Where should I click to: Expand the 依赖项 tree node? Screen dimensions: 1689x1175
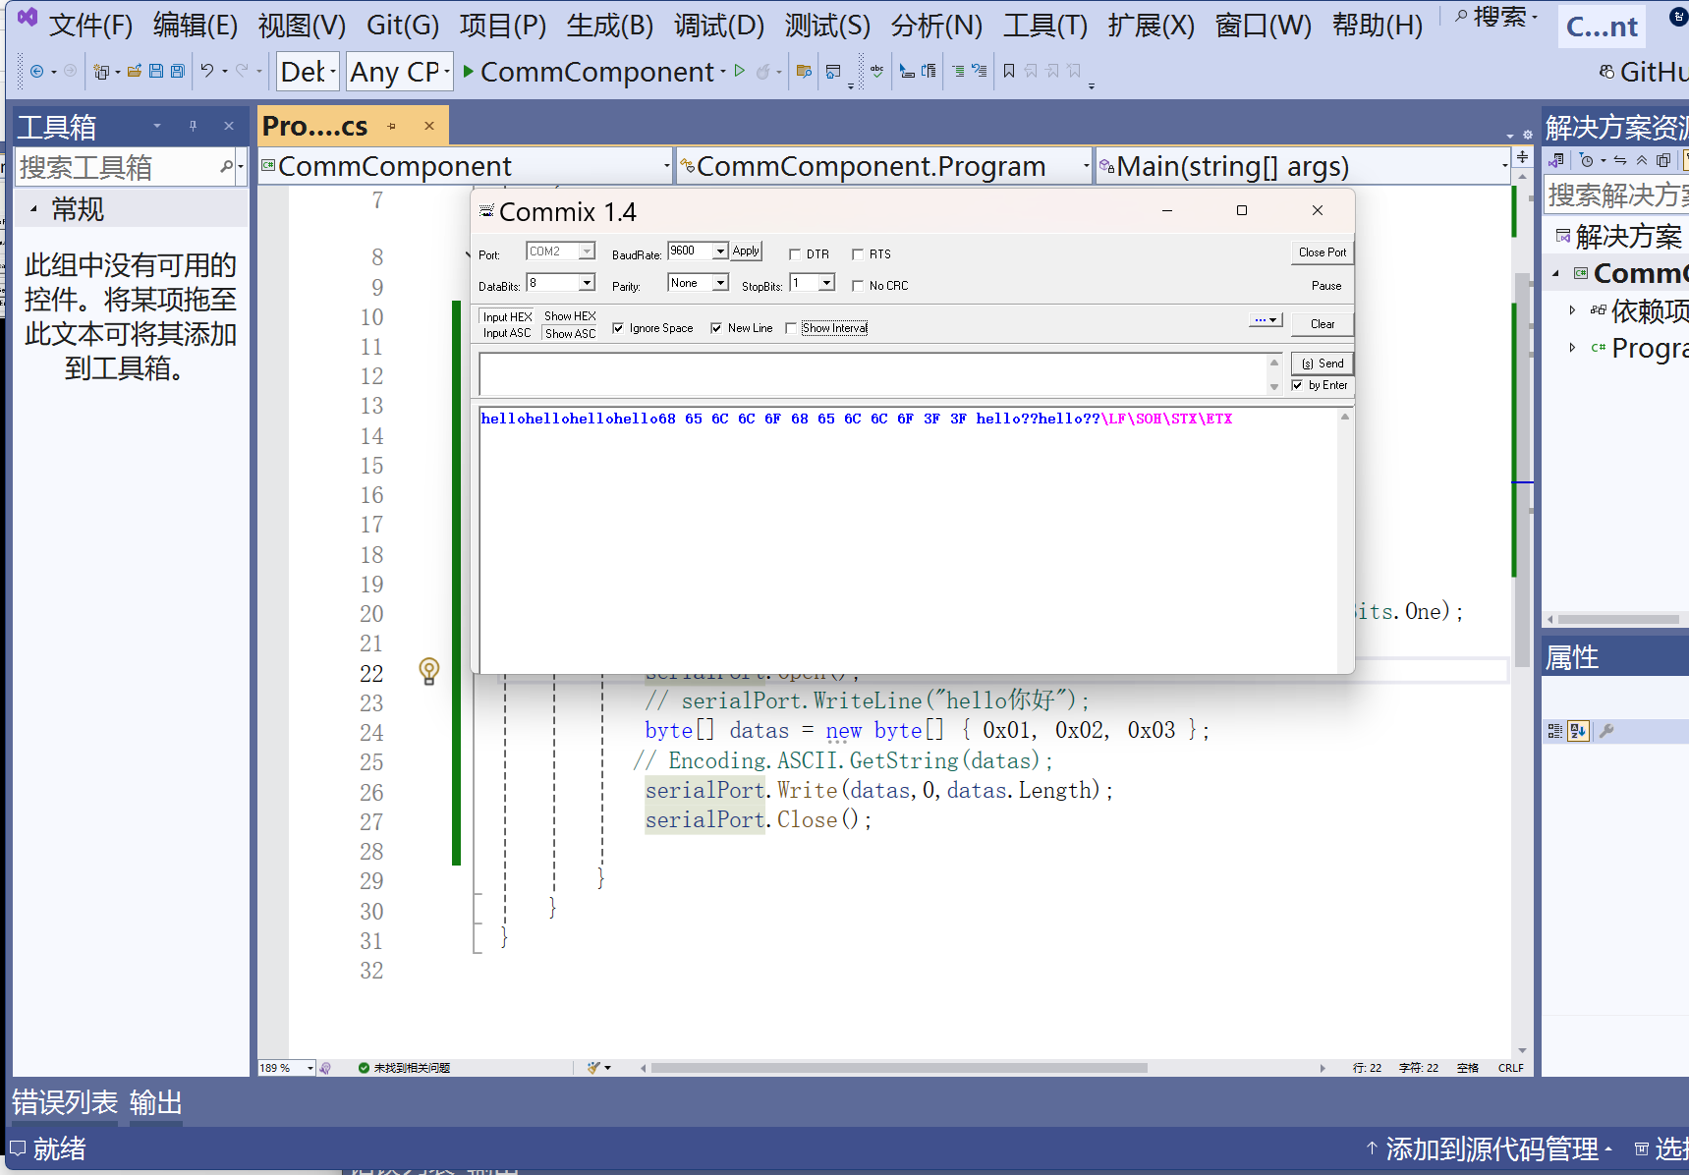[x=1572, y=310]
